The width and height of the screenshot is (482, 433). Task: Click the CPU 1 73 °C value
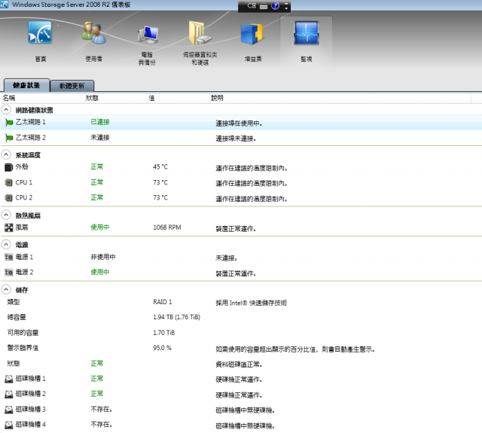click(x=160, y=182)
